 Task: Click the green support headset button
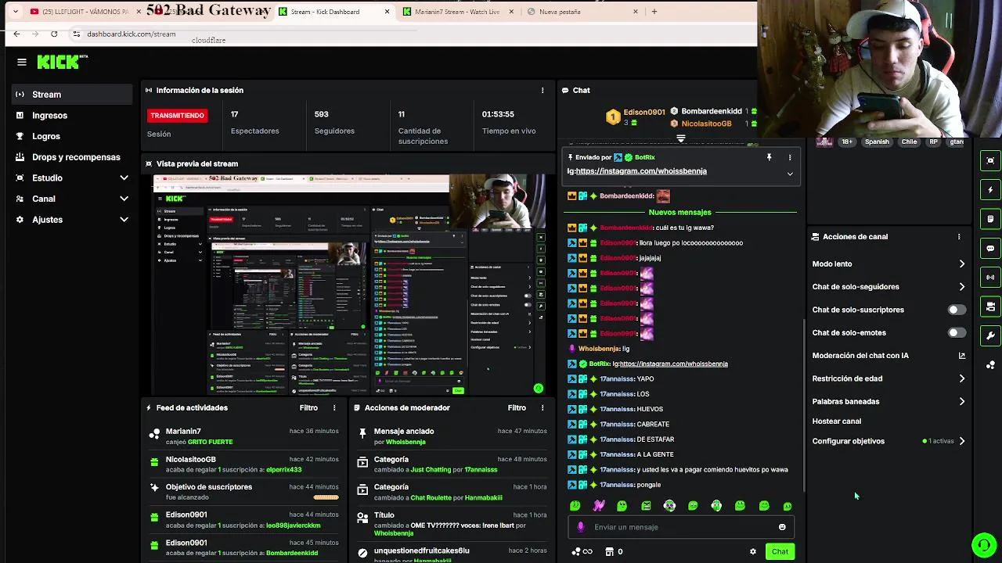click(984, 544)
